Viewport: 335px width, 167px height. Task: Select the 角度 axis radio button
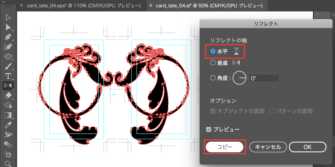213,78
